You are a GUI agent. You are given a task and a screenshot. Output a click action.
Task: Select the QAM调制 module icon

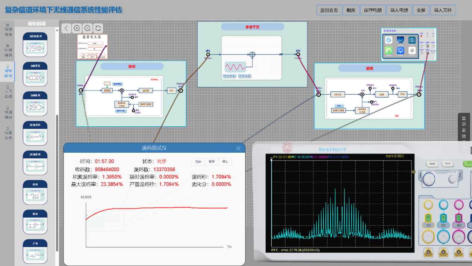click(x=35, y=74)
